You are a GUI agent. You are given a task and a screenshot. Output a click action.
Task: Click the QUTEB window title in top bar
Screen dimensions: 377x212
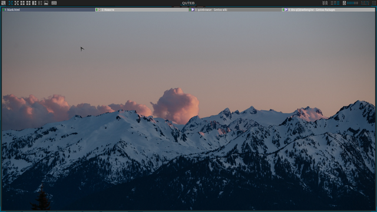click(188, 3)
